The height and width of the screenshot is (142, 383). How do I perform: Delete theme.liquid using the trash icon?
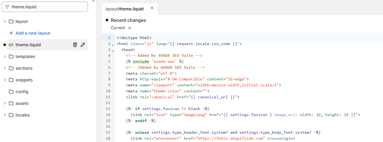click(75, 45)
